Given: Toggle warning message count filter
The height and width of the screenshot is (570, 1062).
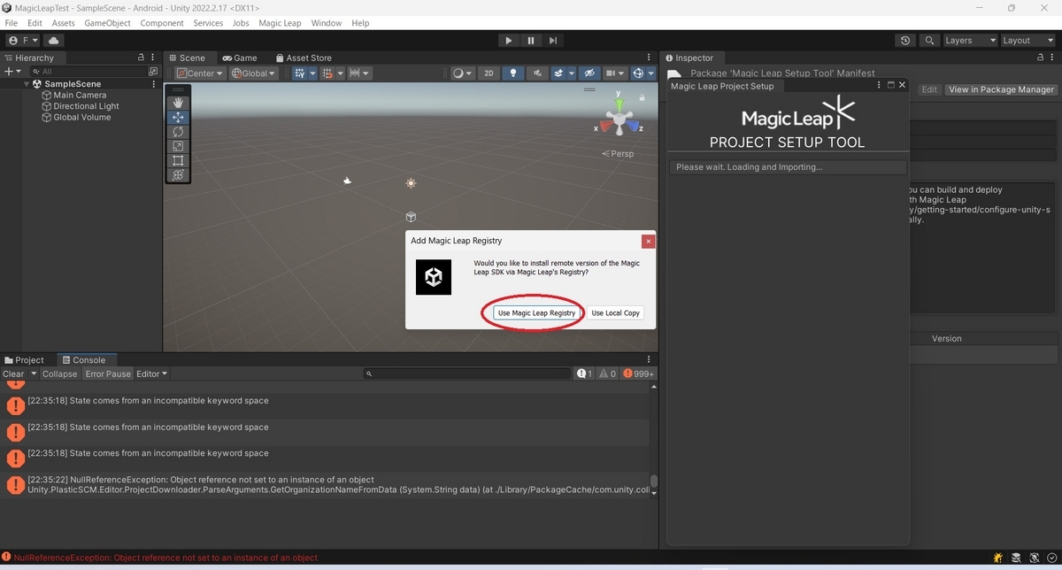Looking at the screenshot, I should [608, 374].
